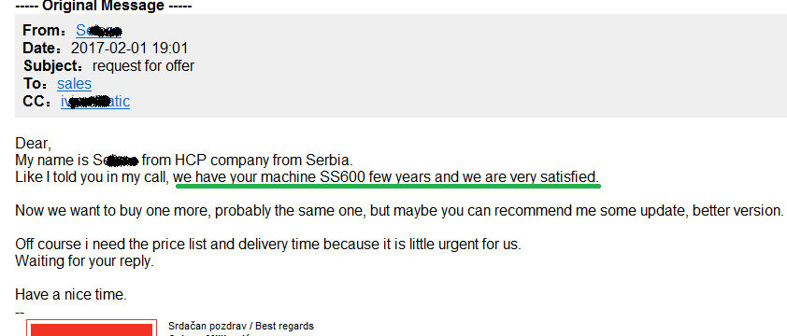Click the 'Now we want to buy one more' sentence
Image resolution: width=787 pixels, height=336 pixels.
coord(399,211)
